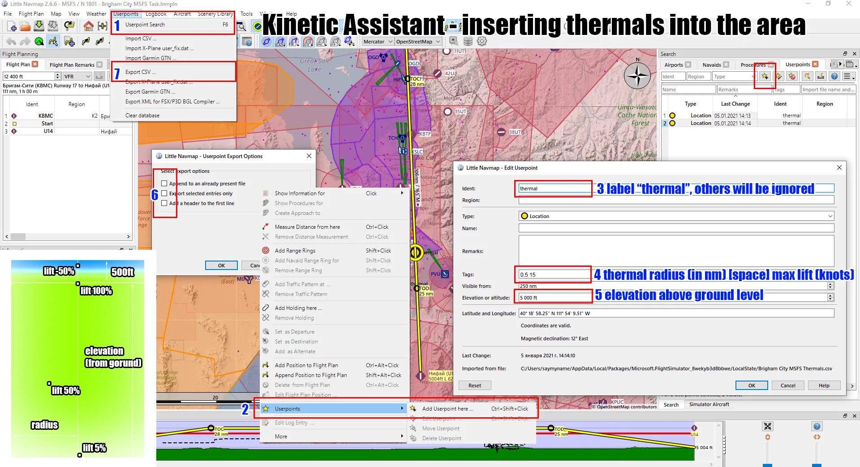Viewport: 860px width, 467px height.
Task: Click the Delete Userpoint star-forbidden icon
Action: coord(792,76)
